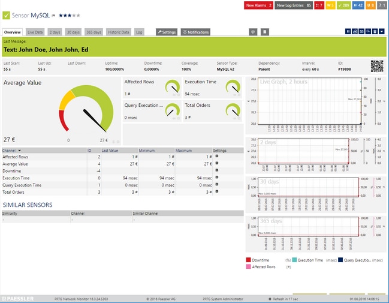Set priority to one star
Screen dimensions: 389x303
(61, 16)
